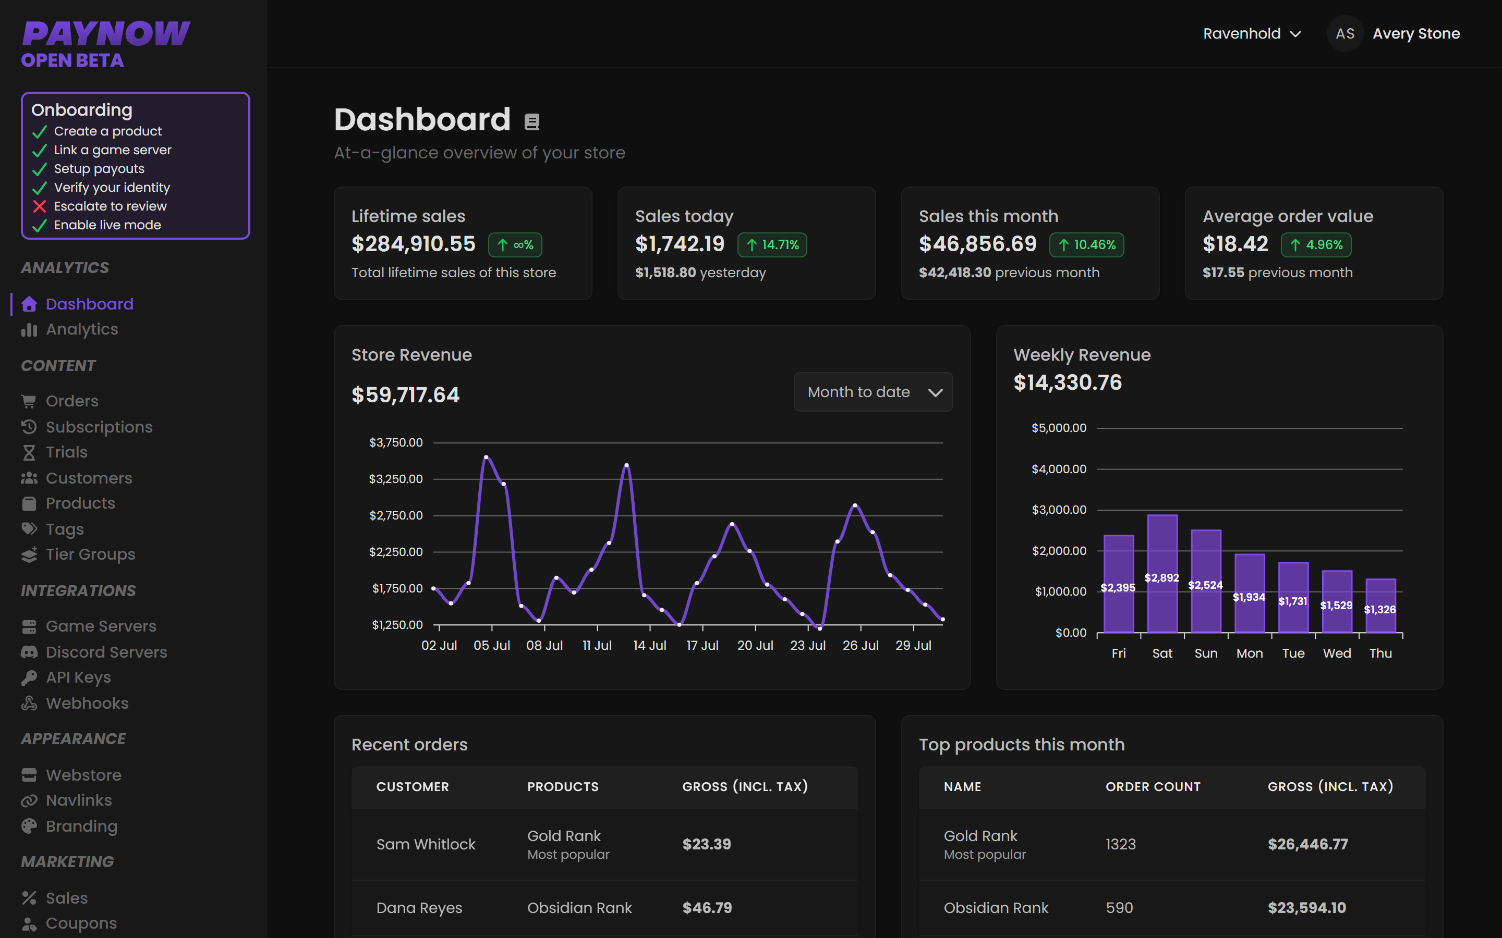
Task: Open Tier Groups in the sidebar
Action: click(90, 554)
